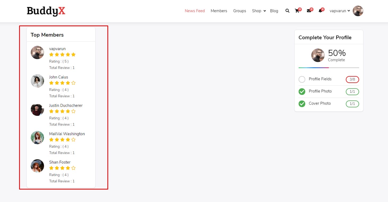Image resolution: width=388 pixels, height=202 pixels.
Task: Click the profile completion progress bar
Action: 329,68
